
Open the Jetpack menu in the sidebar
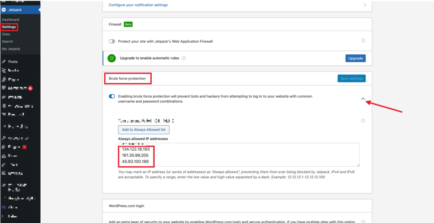(20, 10)
